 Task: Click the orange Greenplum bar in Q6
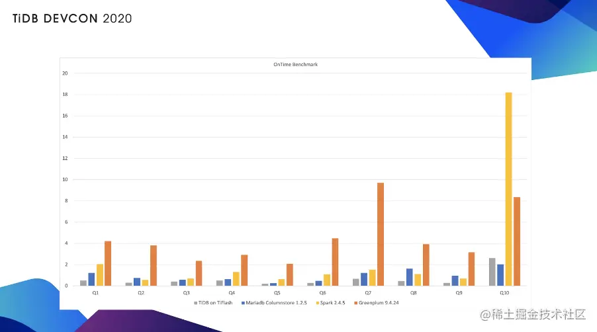[x=335, y=262]
